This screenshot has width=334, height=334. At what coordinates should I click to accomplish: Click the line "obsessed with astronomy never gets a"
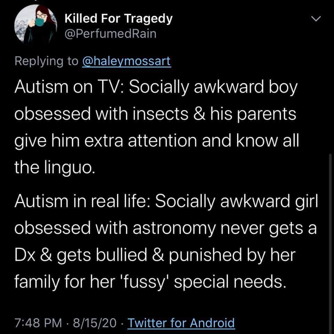(x=166, y=228)
